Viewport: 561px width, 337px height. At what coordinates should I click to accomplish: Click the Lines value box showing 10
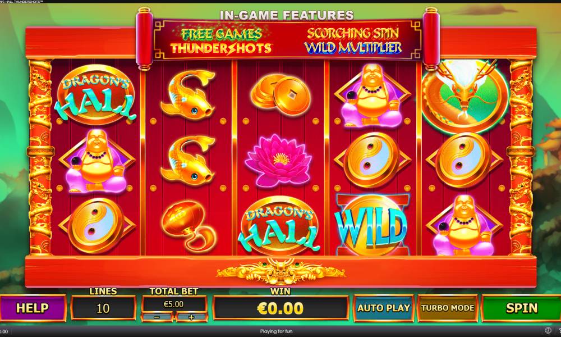click(x=103, y=308)
